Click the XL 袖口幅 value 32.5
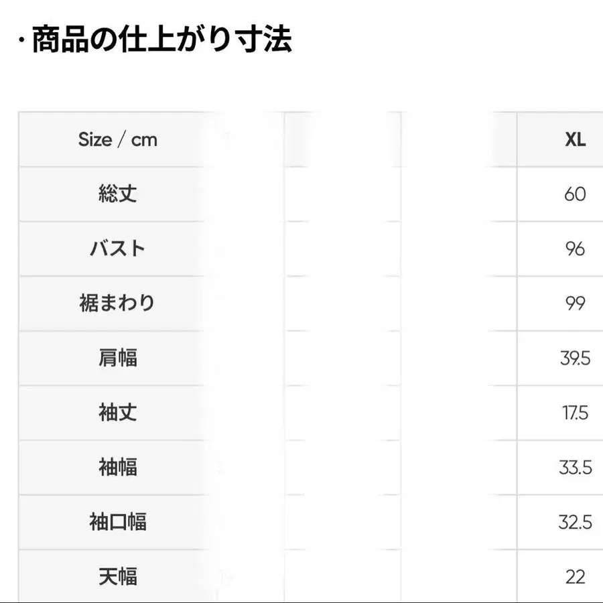Image resolution: width=603 pixels, height=603 pixels. tap(575, 522)
